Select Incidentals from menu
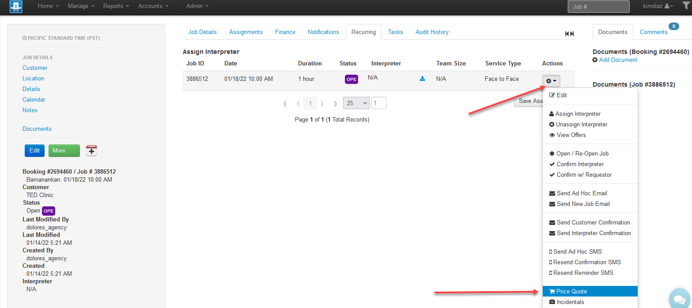Image resolution: width=692 pixels, height=308 pixels. click(590, 302)
